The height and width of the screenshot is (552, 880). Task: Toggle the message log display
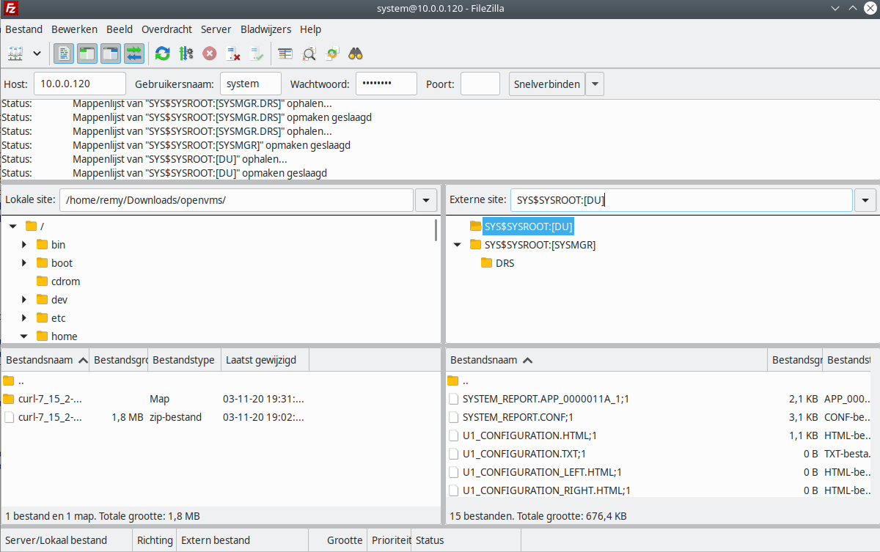click(x=63, y=54)
